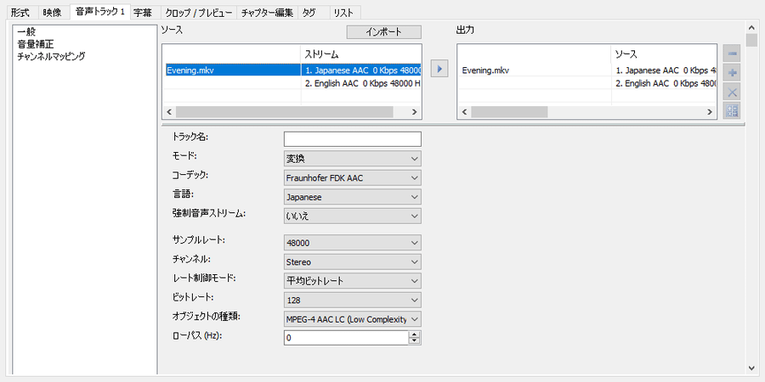
Task: Click the scroll down arrow on the main vertical scrollbar
Action: coord(752,368)
